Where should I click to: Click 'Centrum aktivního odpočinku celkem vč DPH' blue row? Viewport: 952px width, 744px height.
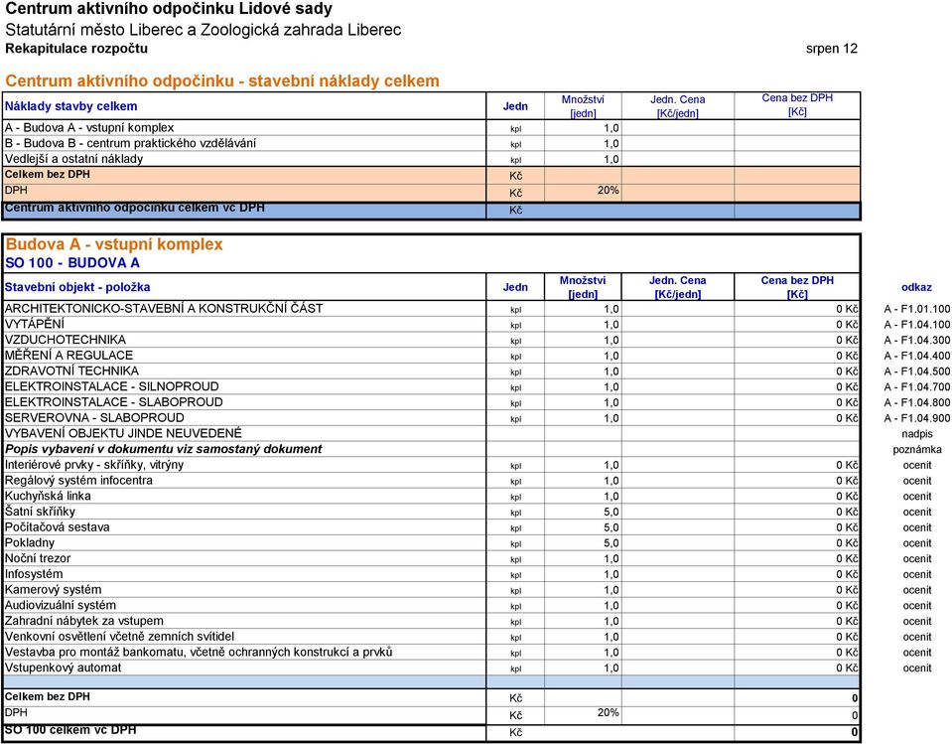431,211
